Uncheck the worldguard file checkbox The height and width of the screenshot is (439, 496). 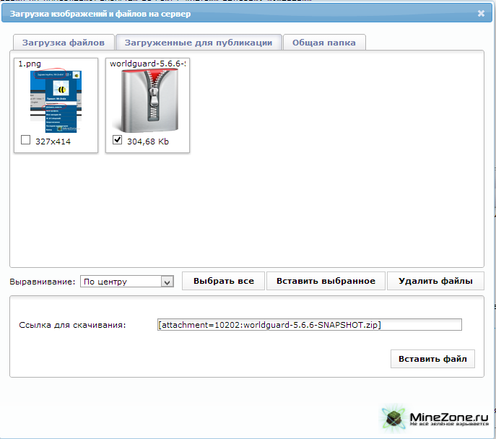(118, 141)
